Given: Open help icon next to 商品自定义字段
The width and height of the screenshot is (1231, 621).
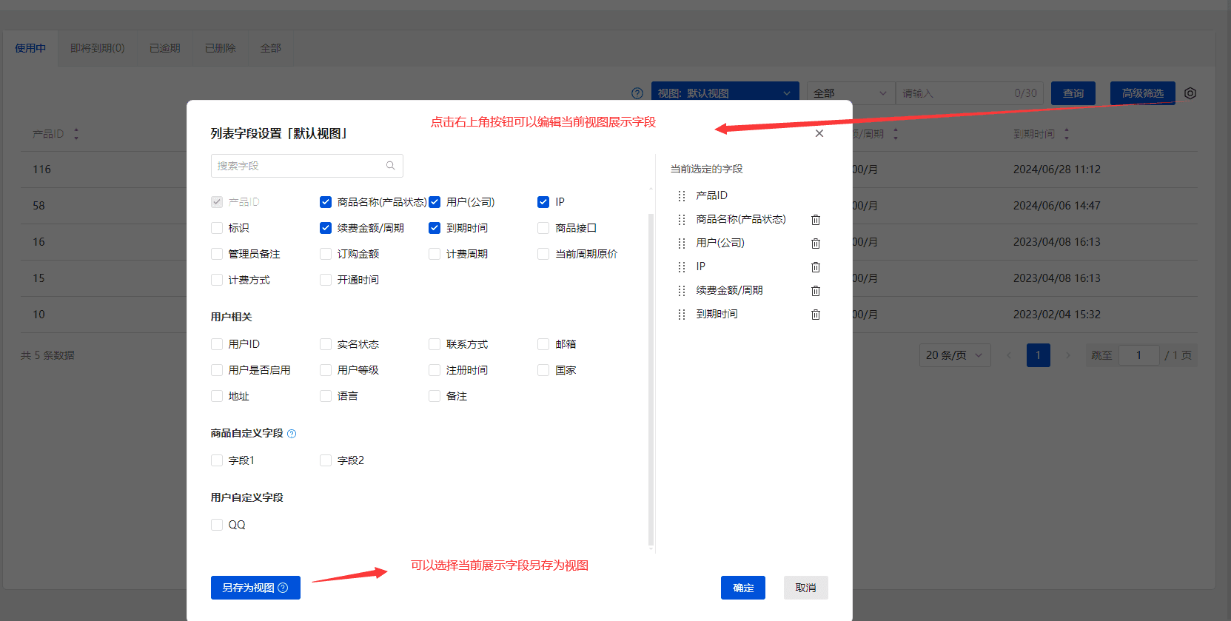Looking at the screenshot, I should click(x=292, y=434).
